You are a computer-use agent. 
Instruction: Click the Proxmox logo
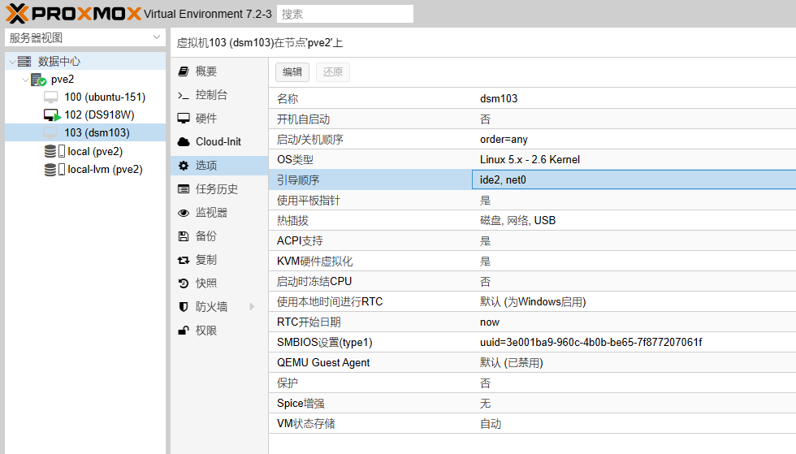73,14
